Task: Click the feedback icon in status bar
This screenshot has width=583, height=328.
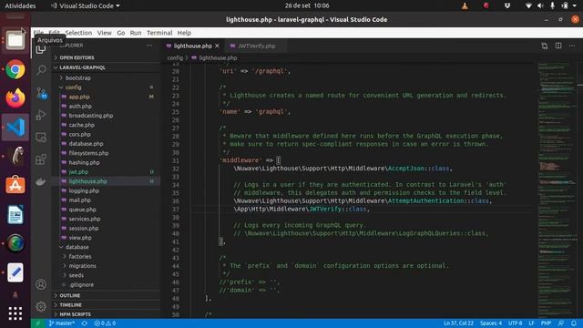Action: point(561,323)
